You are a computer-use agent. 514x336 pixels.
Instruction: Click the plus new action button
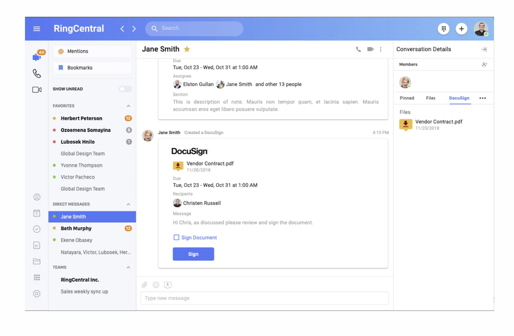tap(461, 29)
